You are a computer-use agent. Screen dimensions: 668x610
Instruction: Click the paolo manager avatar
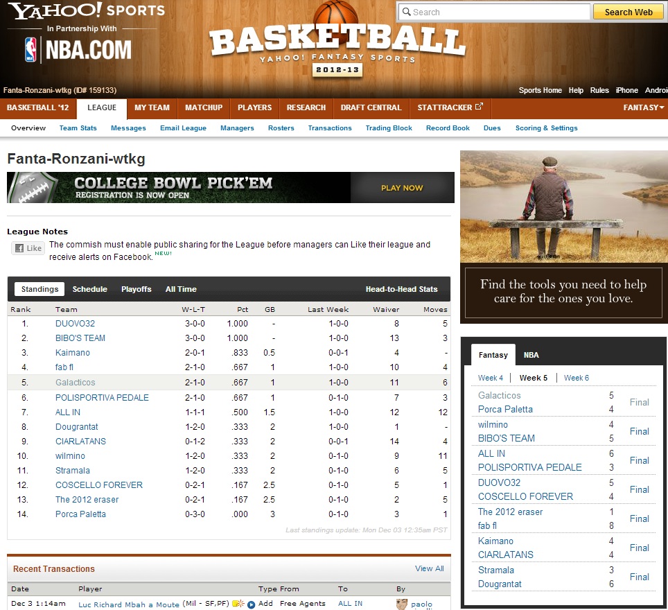tap(401, 604)
